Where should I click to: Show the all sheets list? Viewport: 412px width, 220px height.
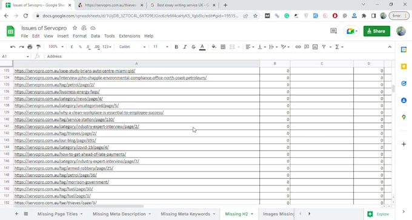(x=26, y=214)
